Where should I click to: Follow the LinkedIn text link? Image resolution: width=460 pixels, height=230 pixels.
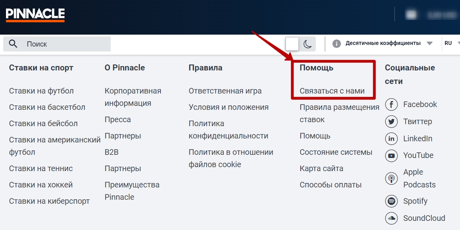pos(417,138)
